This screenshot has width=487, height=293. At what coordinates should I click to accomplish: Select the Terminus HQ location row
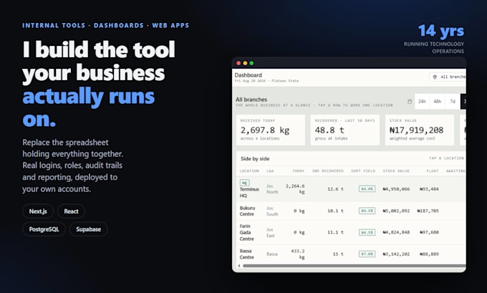tap(351, 189)
